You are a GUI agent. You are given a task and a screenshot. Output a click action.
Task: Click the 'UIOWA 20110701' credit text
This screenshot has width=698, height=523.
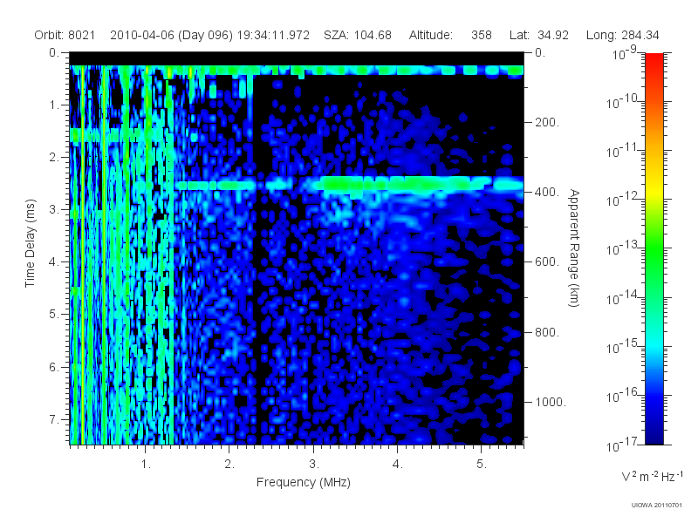tap(656, 506)
